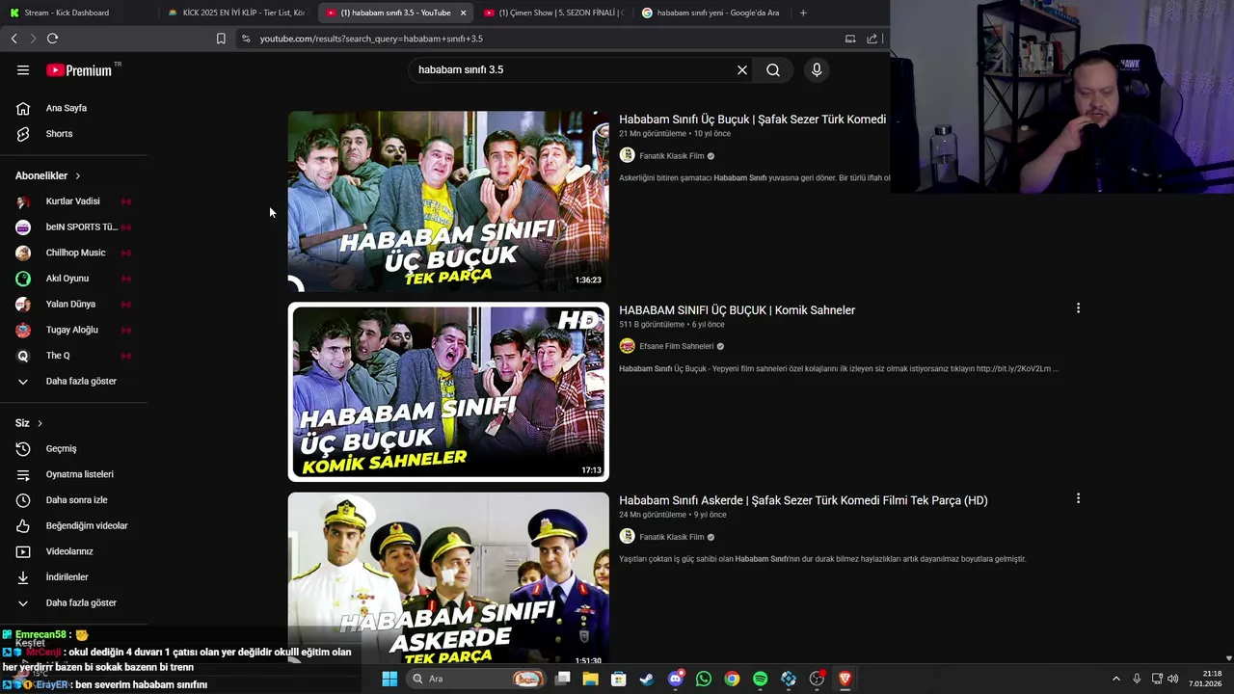
Task: Open the browser share icon
Action: [x=872, y=39]
